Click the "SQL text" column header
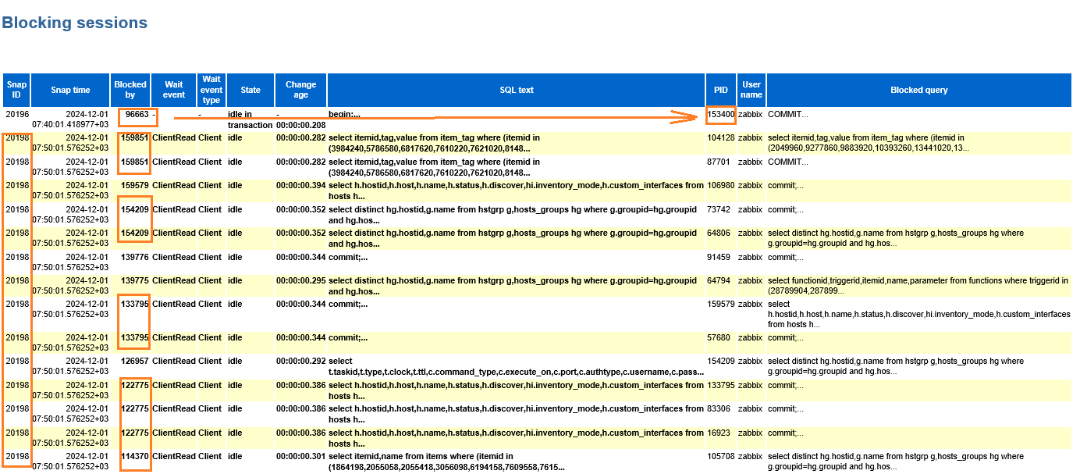The height and width of the screenshot is (474, 1080). tap(517, 90)
